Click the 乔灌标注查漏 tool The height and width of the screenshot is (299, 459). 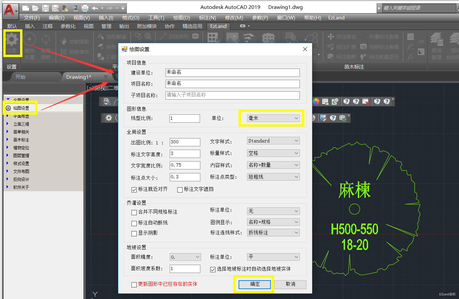point(380,37)
